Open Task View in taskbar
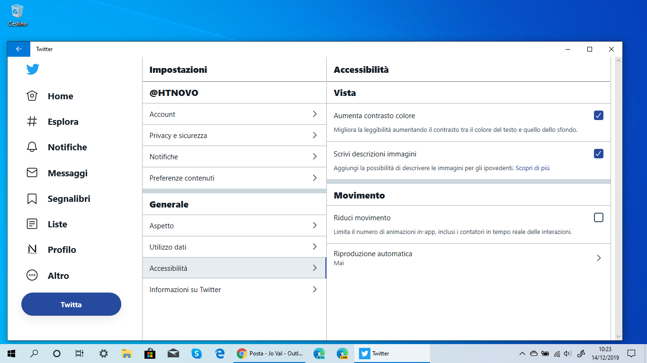647x363 pixels. (80, 353)
